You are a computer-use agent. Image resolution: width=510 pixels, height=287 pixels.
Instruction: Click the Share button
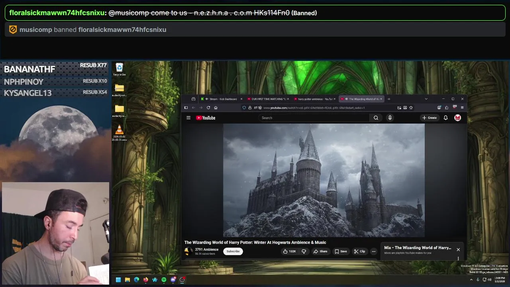coord(320,251)
